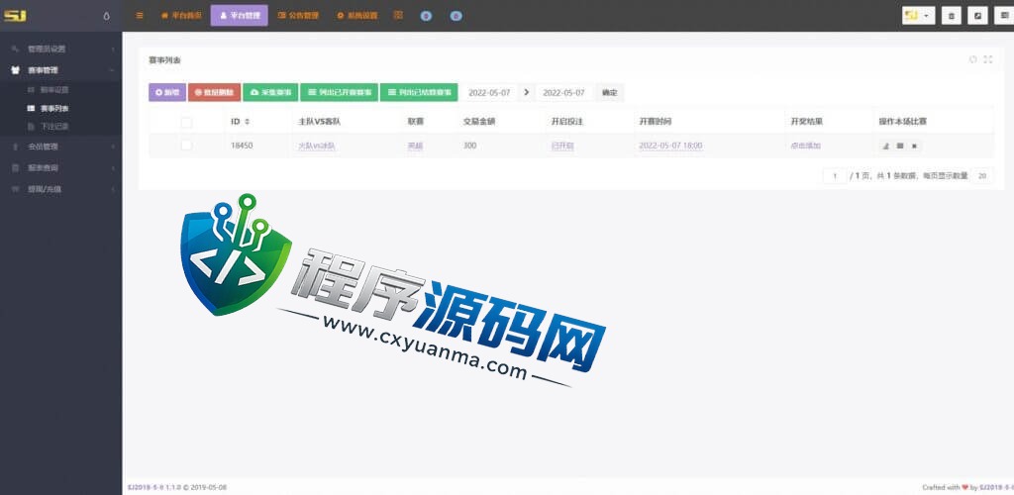Click the 英超 league link
The width and height of the screenshot is (1014, 495).
pos(415,147)
